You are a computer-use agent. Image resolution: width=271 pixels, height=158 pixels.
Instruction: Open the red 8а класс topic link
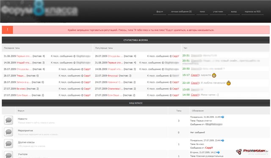pos(21,89)
